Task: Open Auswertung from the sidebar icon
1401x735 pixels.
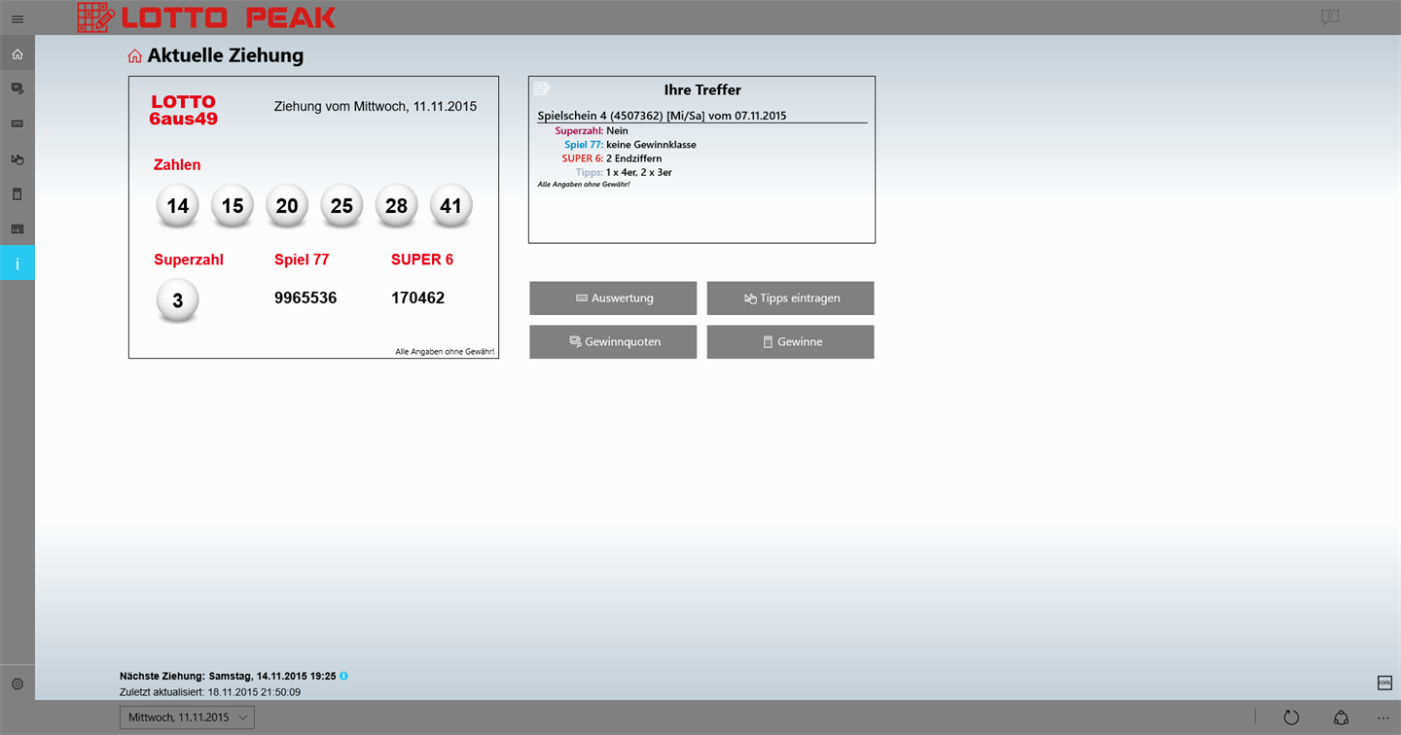Action: tap(18, 123)
